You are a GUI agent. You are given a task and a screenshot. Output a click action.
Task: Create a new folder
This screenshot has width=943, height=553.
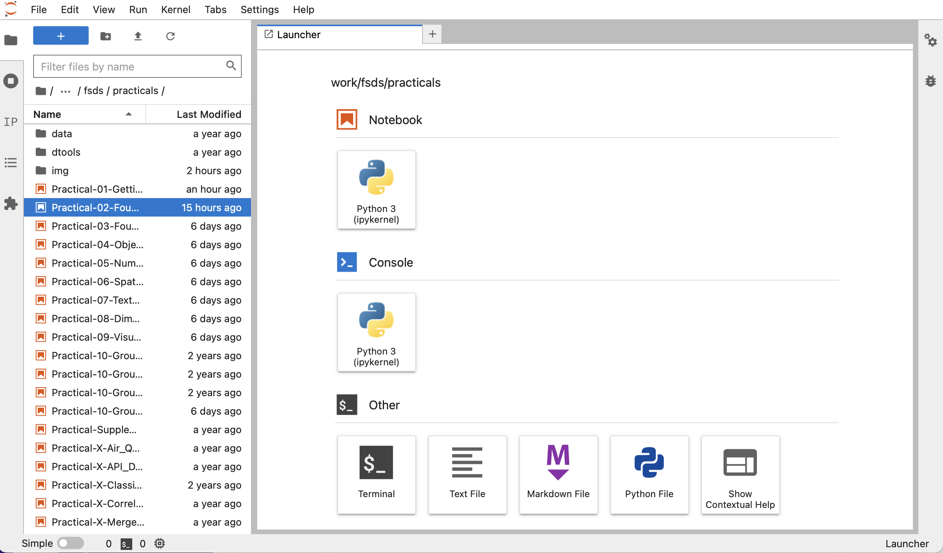click(x=106, y=36)
